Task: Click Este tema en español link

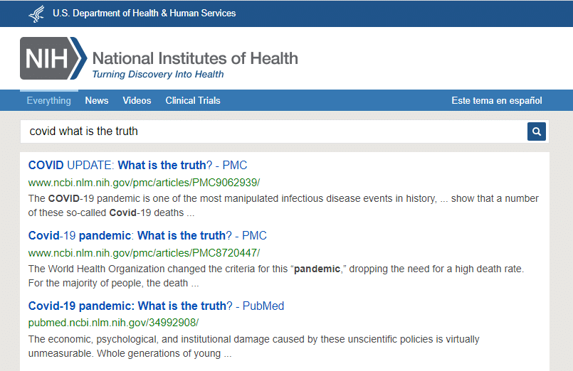Action: click(x=497, y=100)
